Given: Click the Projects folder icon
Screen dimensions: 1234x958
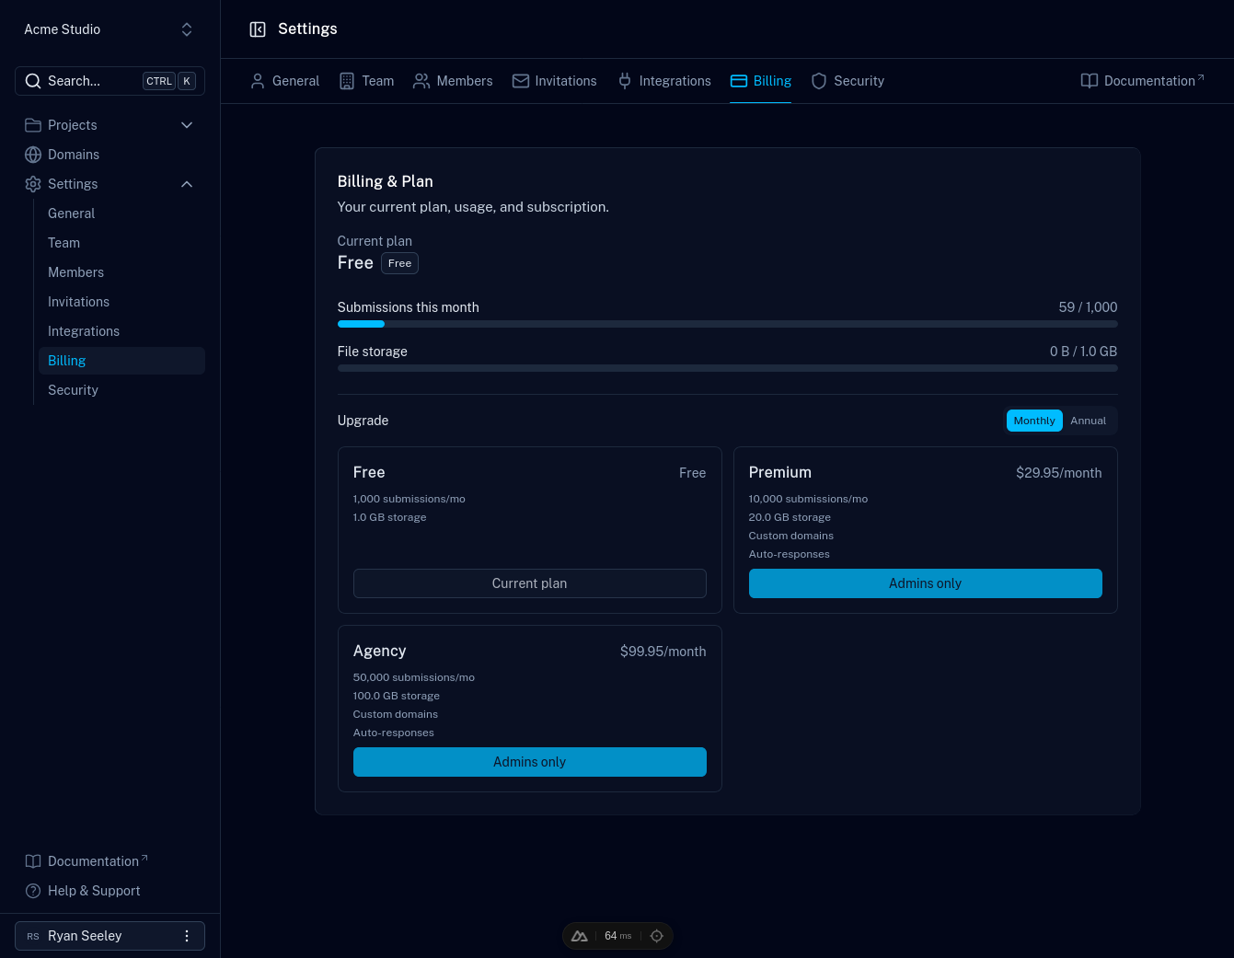Looking at the screenshot, I should point(33,125).
